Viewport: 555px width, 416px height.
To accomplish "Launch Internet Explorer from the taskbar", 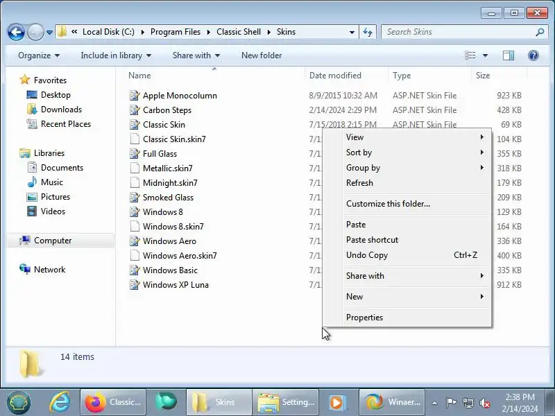I will [59, 402].
